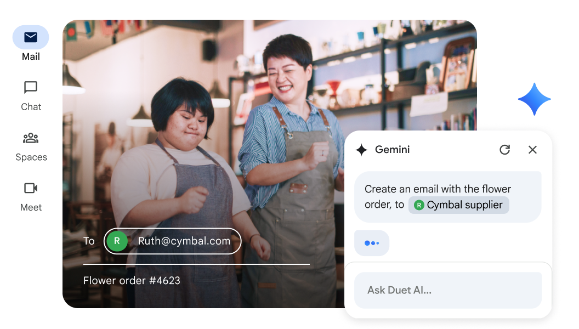Click the large blue Gemini star
This screenshot has height=329, width=579.
(x=535, y=99)
